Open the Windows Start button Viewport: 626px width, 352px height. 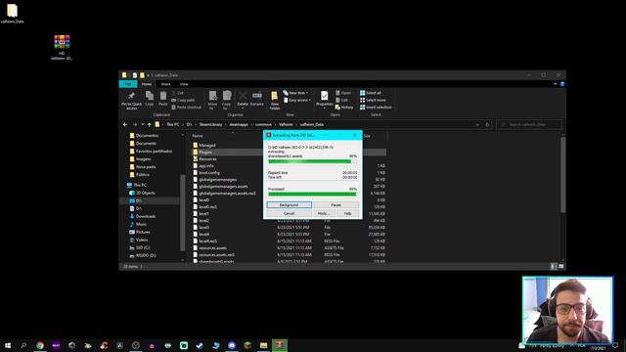[8, 345]
